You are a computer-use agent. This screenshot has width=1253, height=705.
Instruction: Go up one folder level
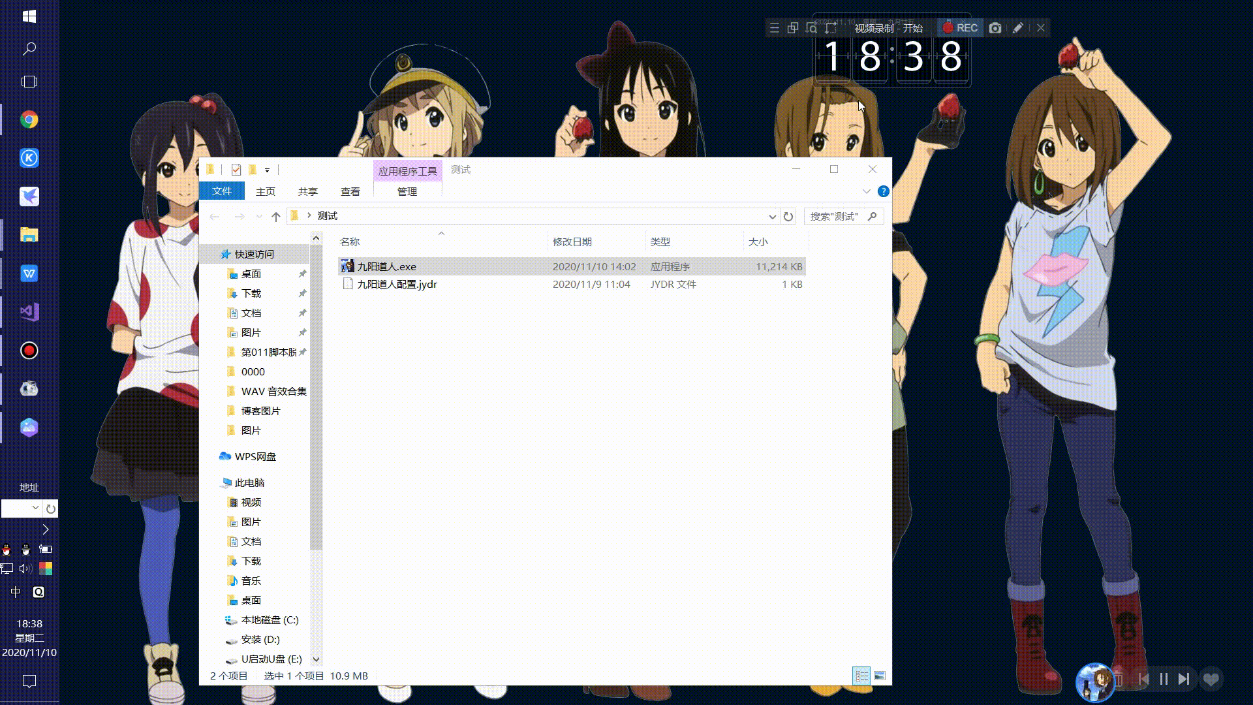point(276,216)
